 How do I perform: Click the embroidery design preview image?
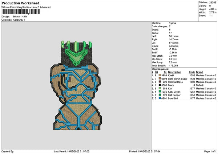[x=76, y=85]
